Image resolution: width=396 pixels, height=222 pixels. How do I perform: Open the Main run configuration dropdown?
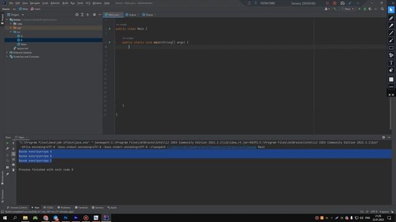coord(347,9)
